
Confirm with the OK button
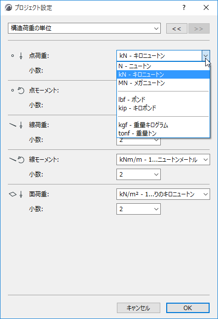[x=188, y=308]
